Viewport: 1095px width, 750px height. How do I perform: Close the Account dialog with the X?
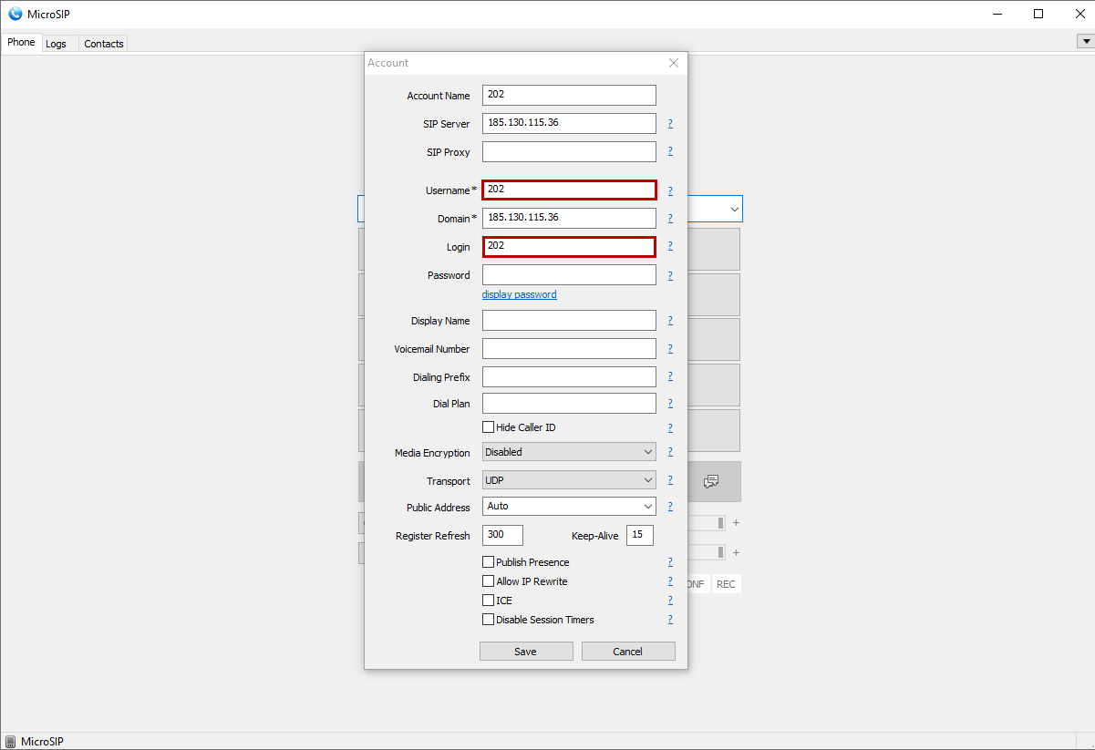click(x=674, y=63)
